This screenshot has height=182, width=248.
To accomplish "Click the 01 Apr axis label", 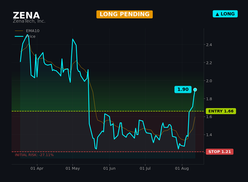I will coord(37,168).
